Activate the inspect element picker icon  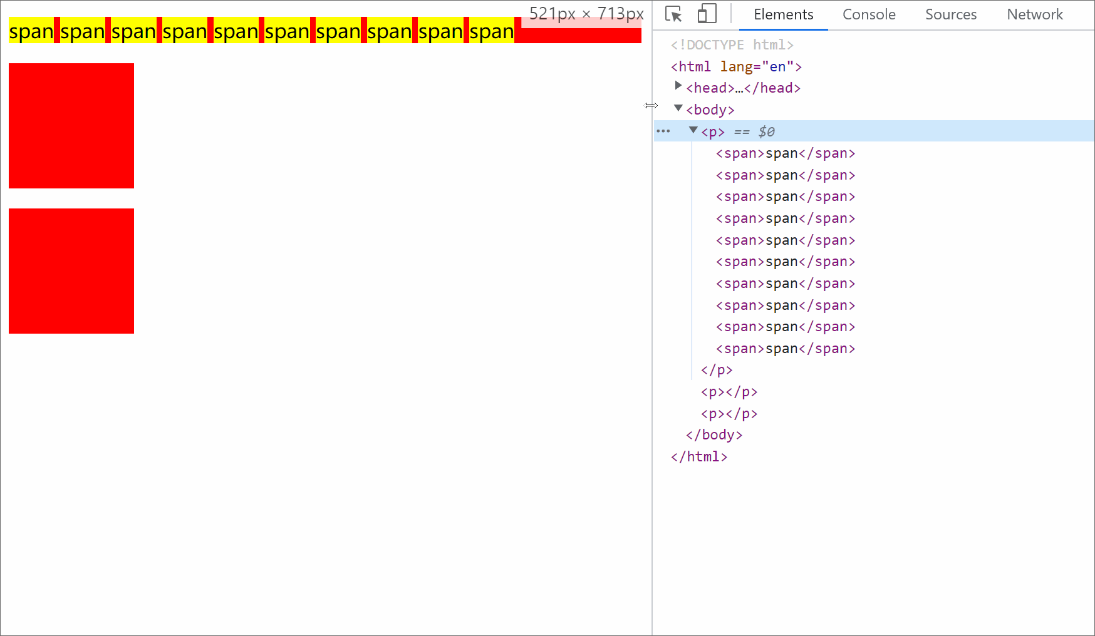pos(673,14)
